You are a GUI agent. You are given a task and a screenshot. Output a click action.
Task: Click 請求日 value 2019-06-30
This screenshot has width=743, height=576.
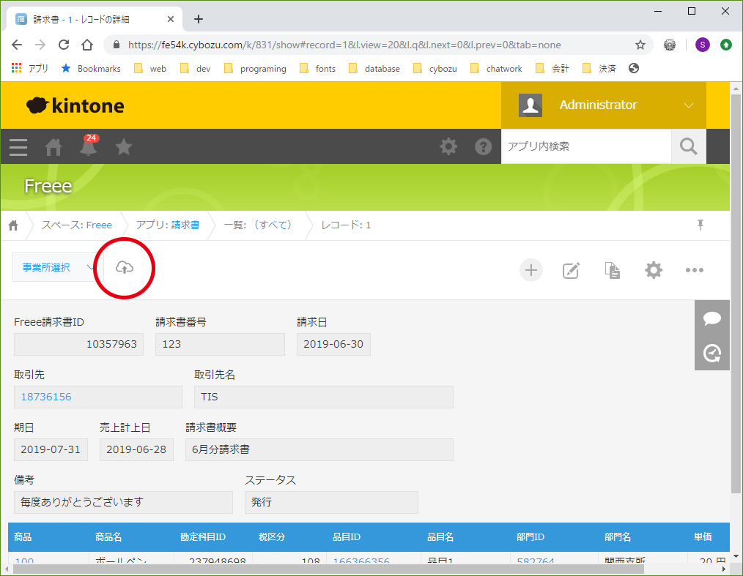click(x=333, y=344)
